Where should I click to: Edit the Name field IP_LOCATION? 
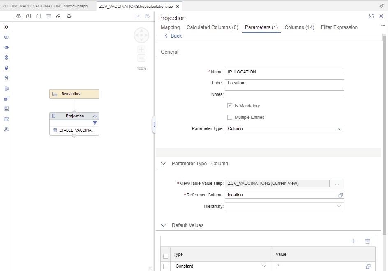(284, 72)
